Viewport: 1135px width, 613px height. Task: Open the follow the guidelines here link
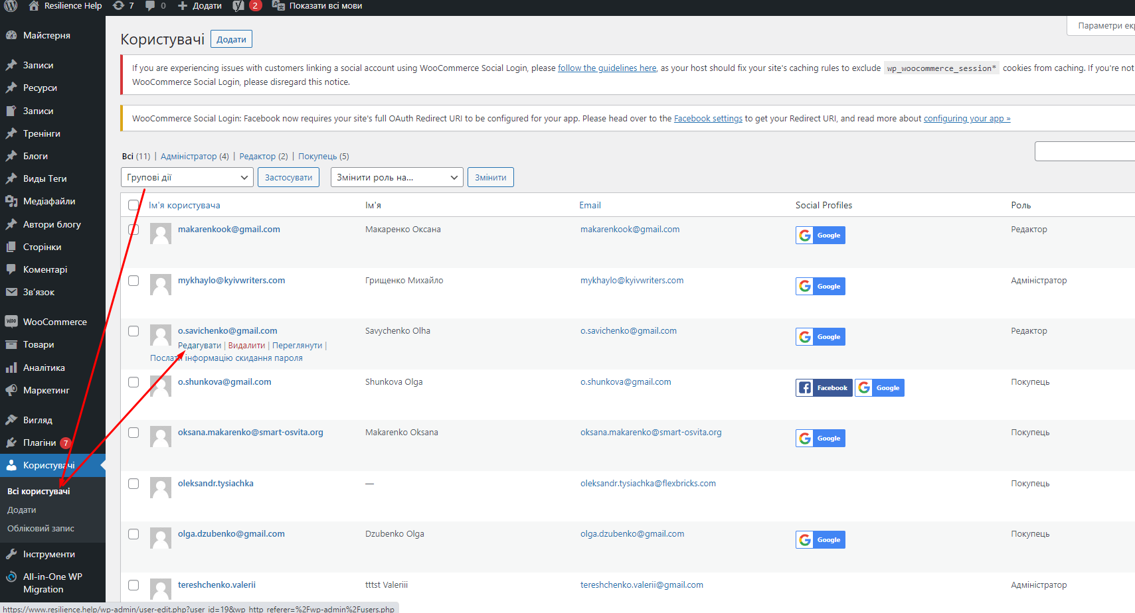607,68
